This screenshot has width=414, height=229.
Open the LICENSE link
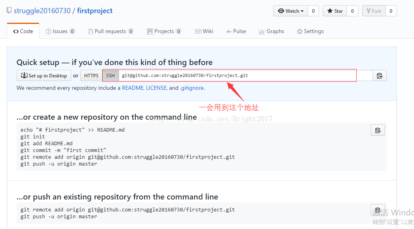(156, 88)
